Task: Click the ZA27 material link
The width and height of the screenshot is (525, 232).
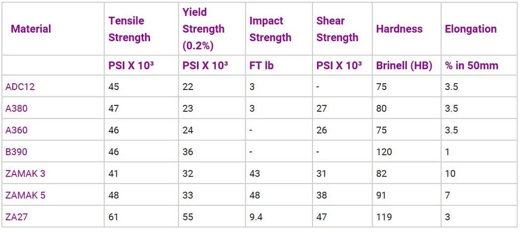Action: (17, 217)
